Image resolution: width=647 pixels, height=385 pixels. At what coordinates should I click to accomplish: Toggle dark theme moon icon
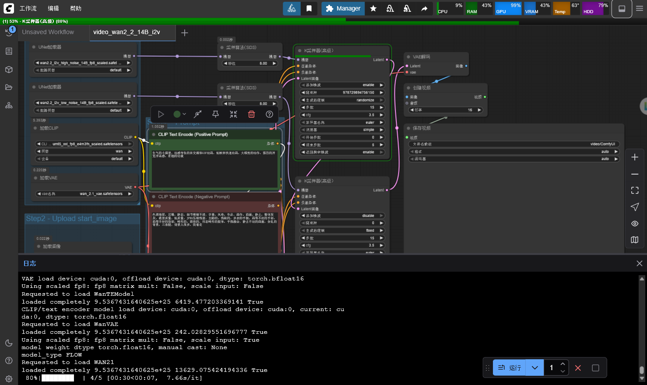click(9, 343)
